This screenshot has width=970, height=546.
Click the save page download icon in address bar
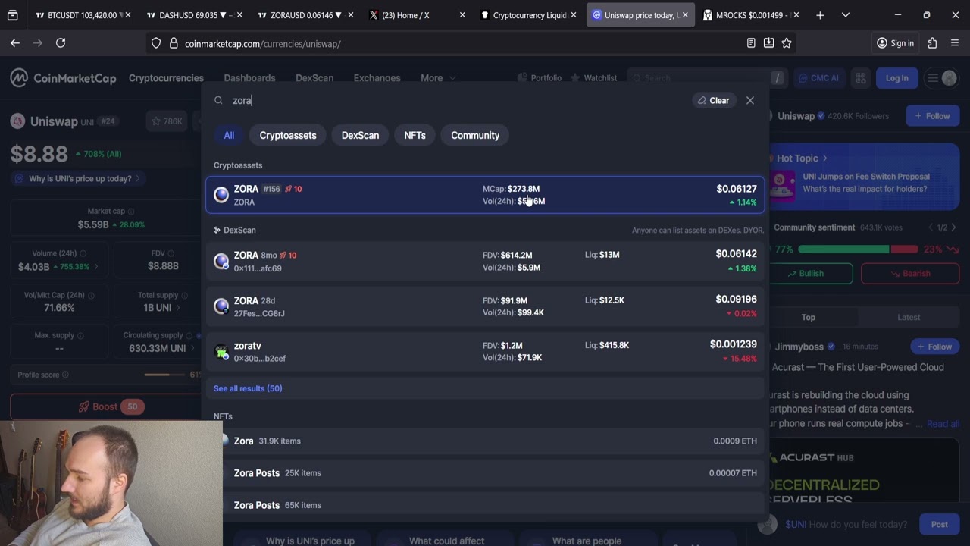[x=769, y=43]
